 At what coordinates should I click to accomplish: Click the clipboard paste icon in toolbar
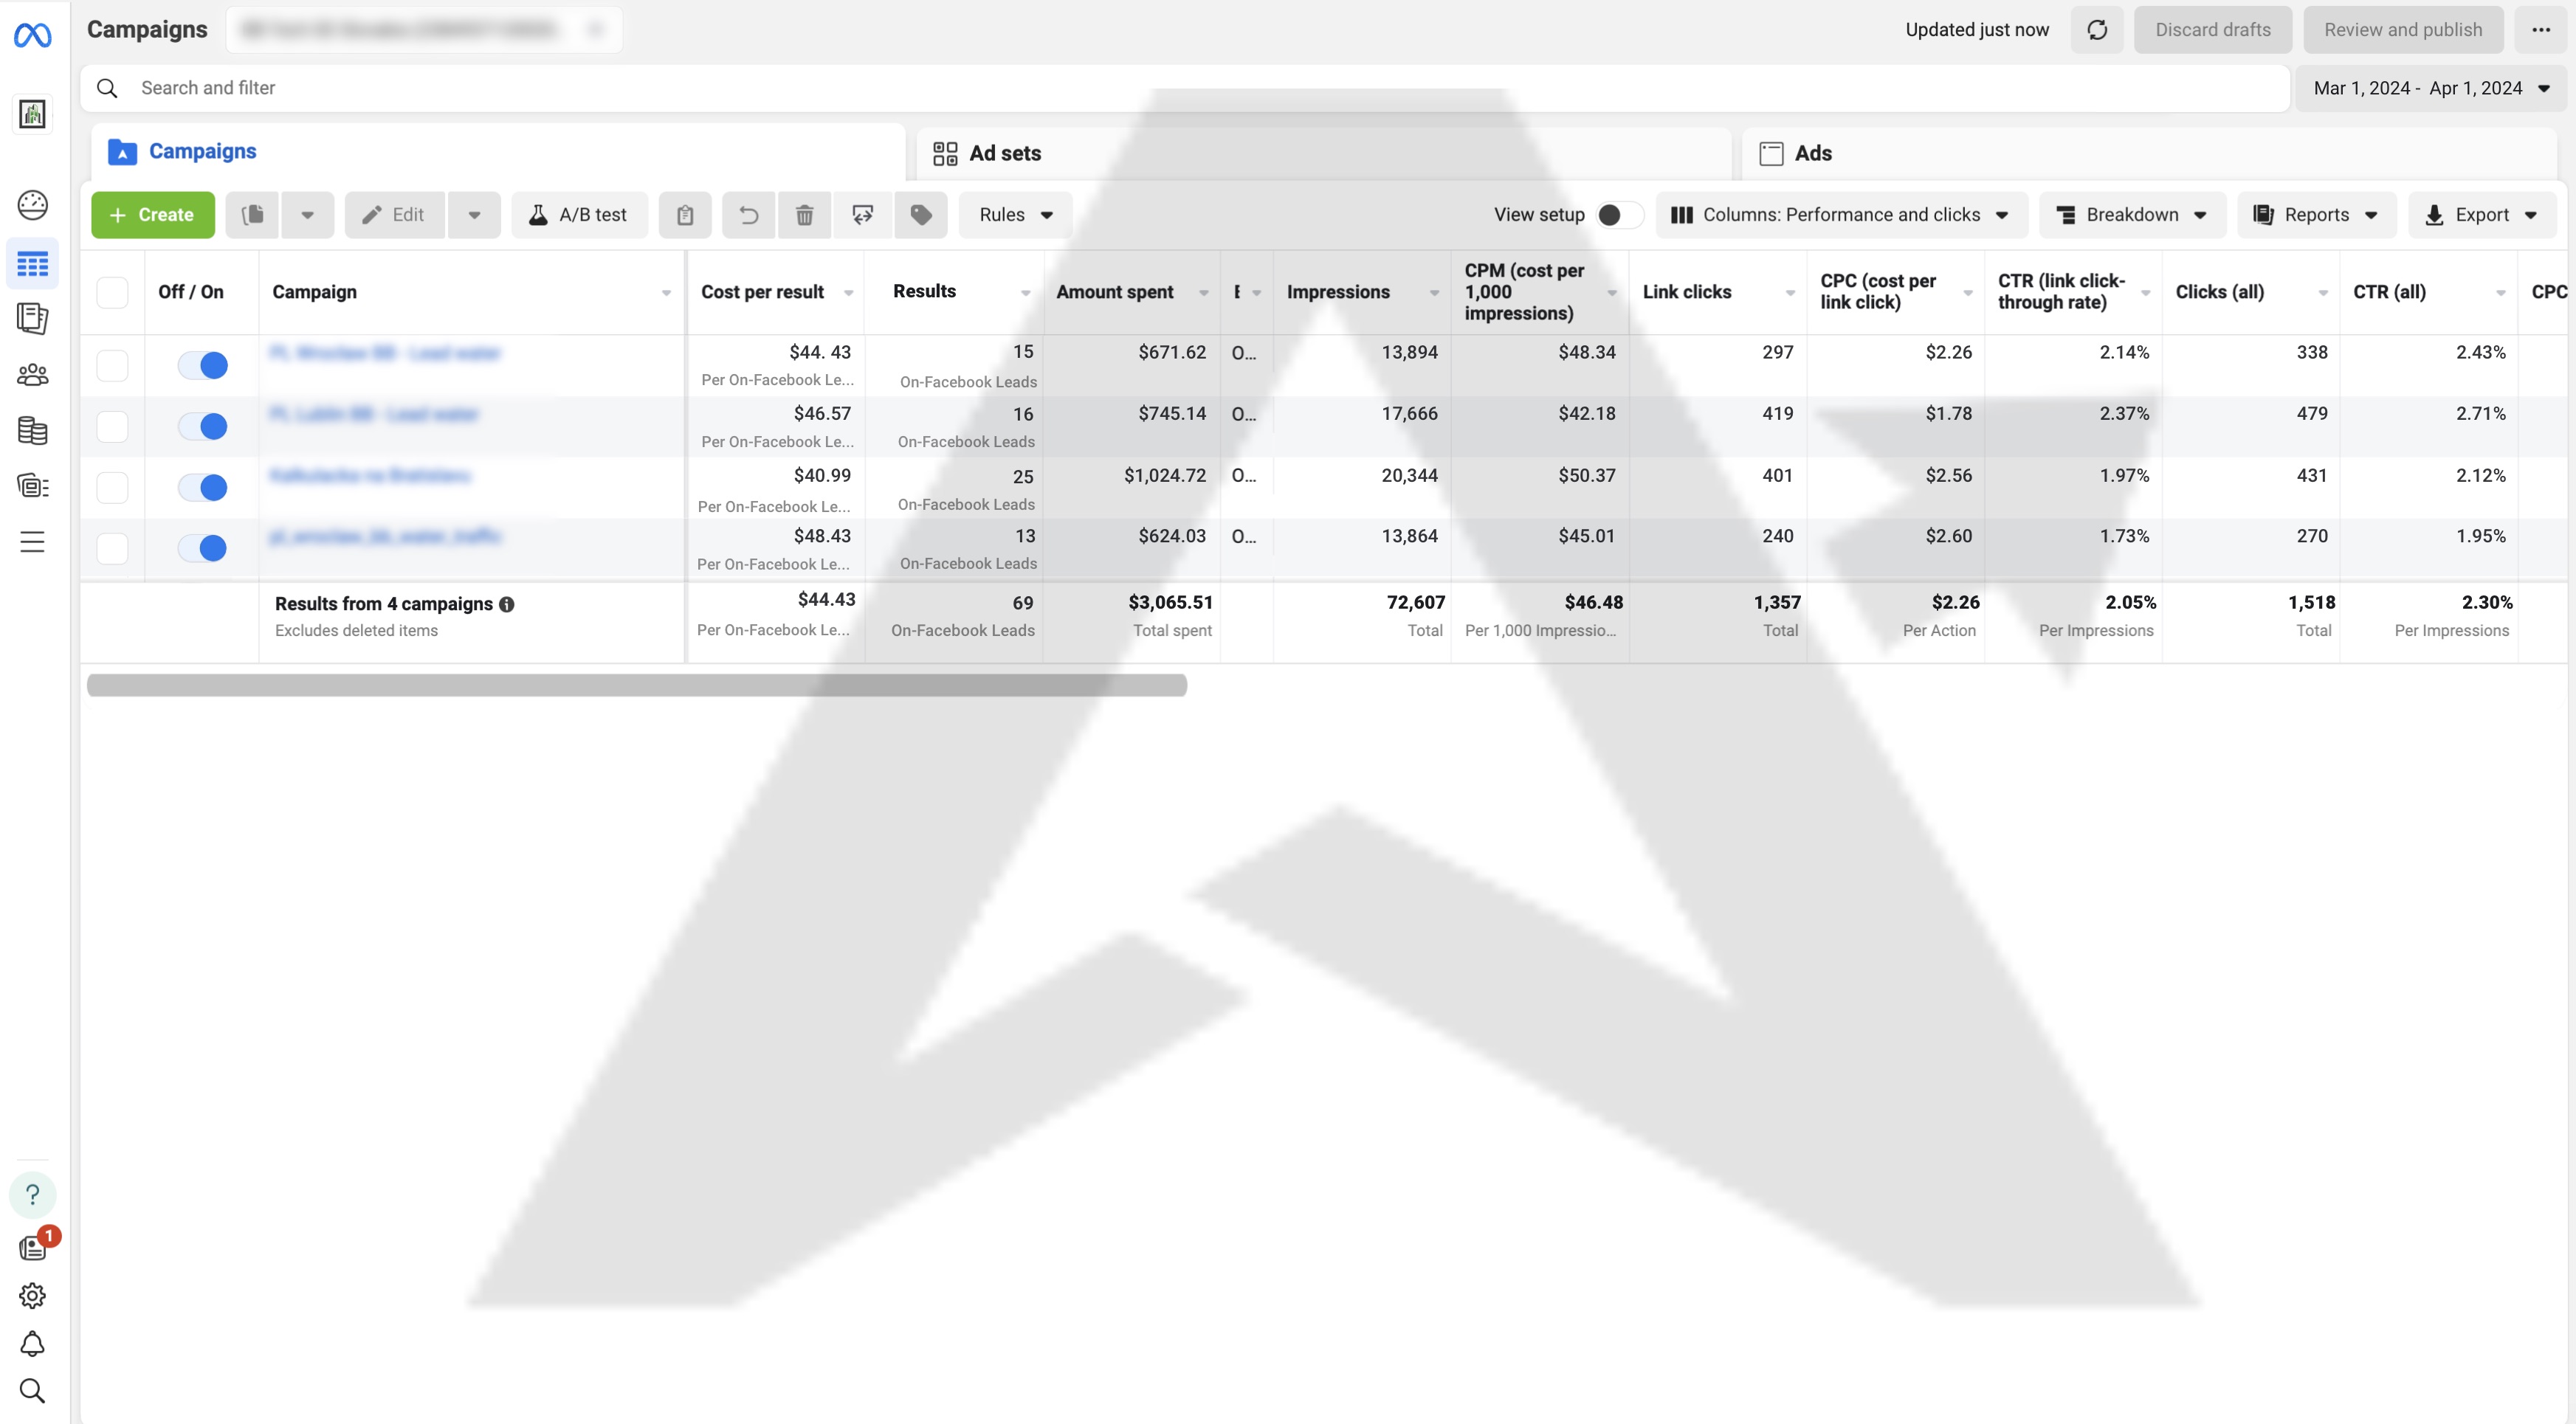(x=685, y=215)
